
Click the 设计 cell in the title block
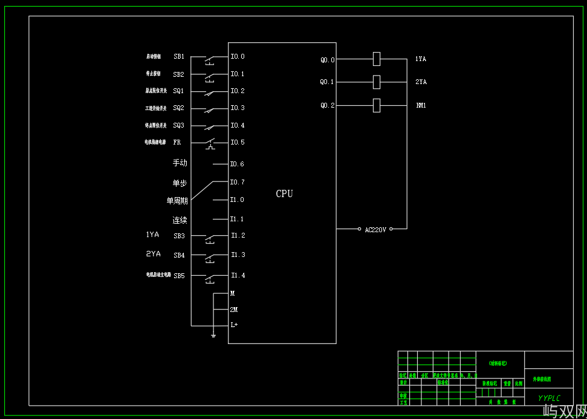click(x=403, y=383)
